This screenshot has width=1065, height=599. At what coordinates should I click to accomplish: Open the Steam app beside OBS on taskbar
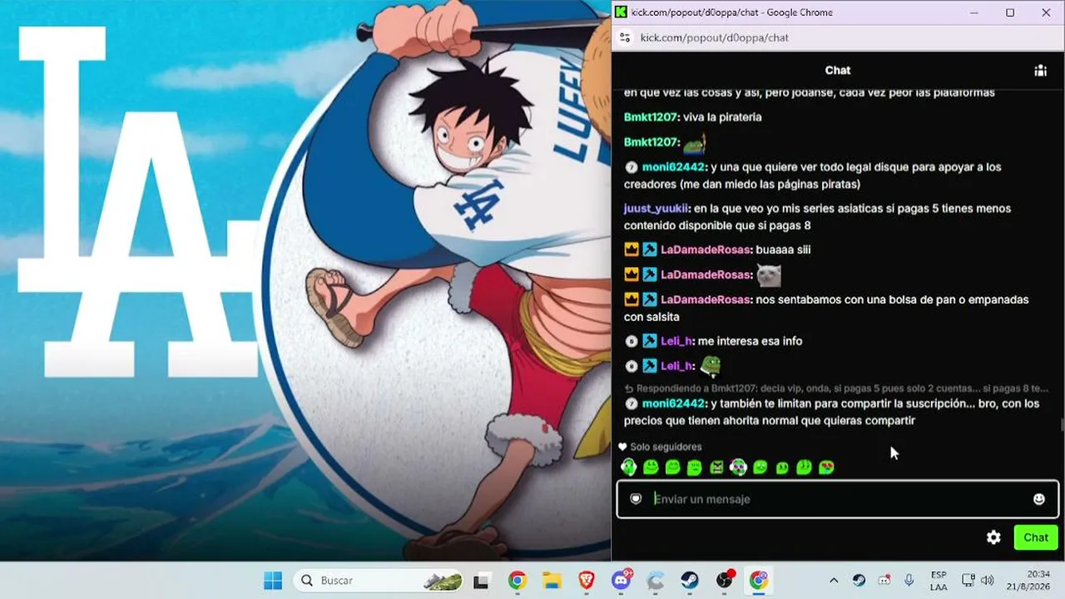690,581
